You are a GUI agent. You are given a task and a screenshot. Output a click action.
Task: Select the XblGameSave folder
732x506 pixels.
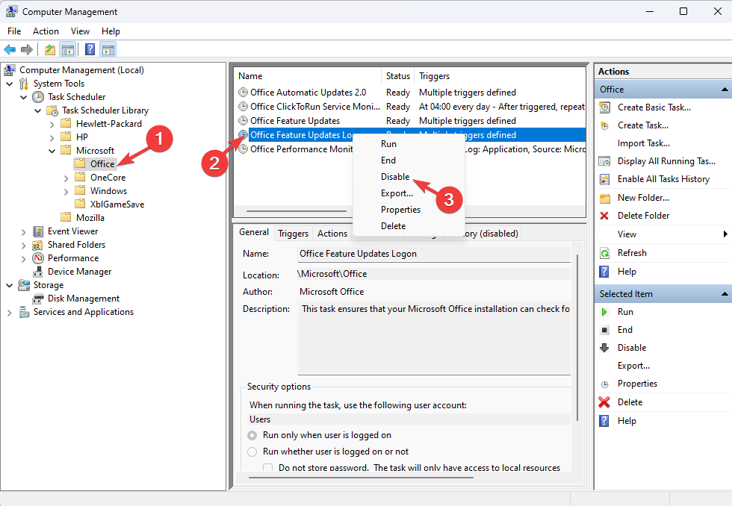point(117,204)
